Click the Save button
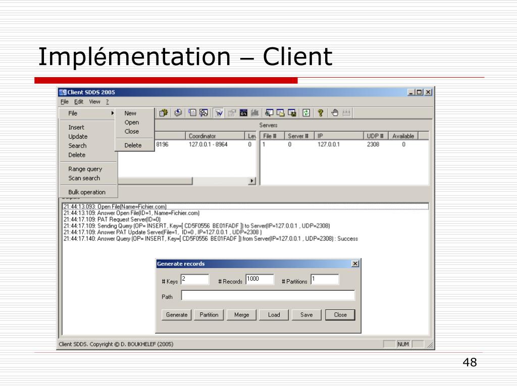The image size is (517, 387). coord(306,315)
